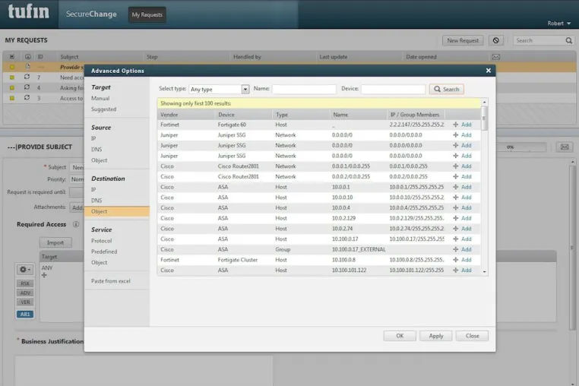Add the Fortigate 60 host 2.2.2.147
Viewport: 579px width, 386px height.
(x=462, y=125)
